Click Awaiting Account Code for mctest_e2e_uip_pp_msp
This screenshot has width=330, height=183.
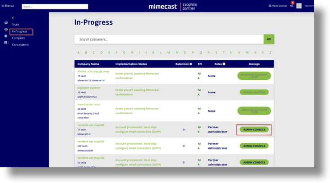[254, 76]
